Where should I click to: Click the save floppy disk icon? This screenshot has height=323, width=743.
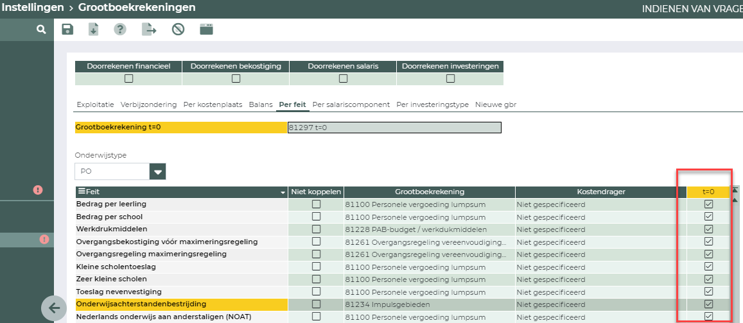tap(68, 29)
